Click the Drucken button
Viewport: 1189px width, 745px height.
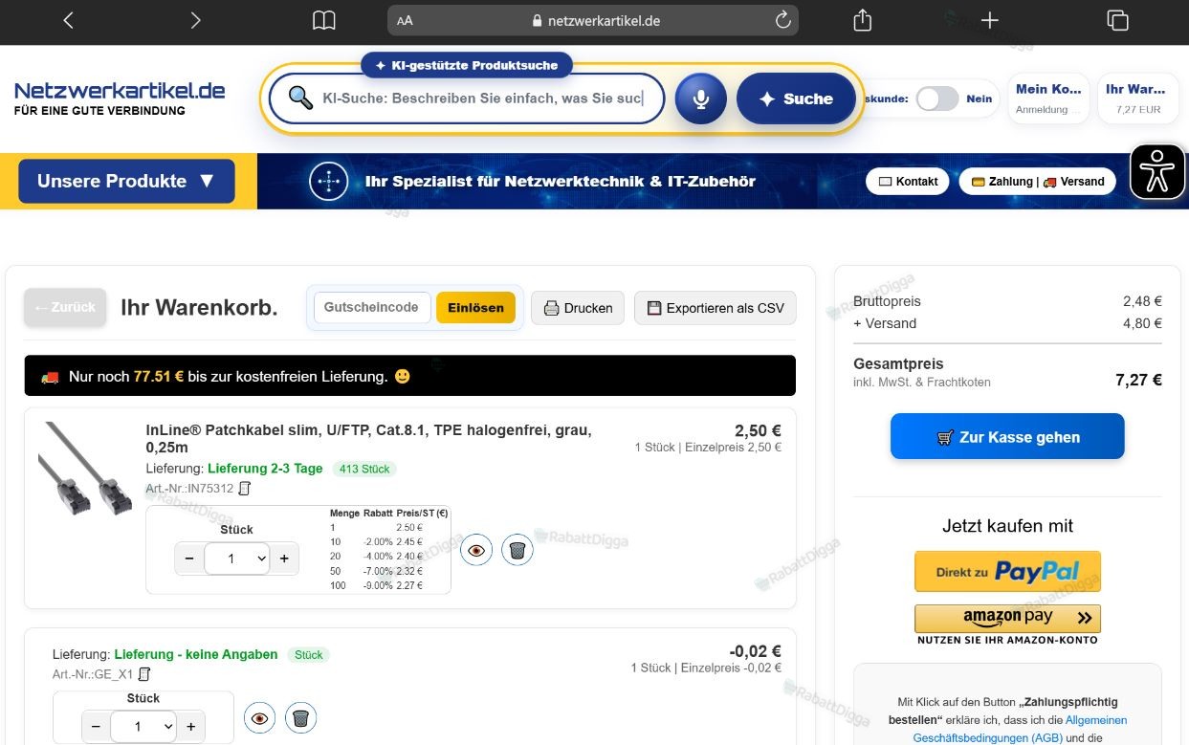[x=578, y=308]
